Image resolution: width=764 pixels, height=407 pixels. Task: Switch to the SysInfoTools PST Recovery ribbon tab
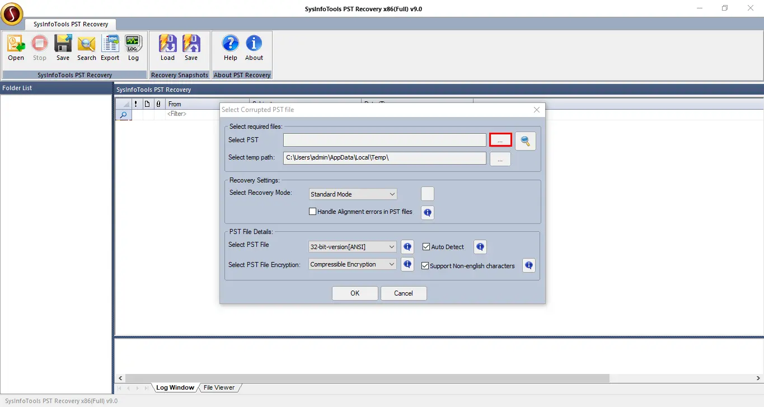click(71, 24)
